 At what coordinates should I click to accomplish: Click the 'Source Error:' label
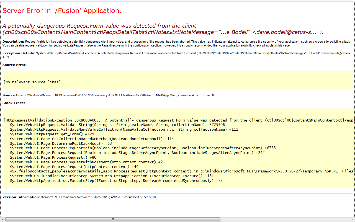click(x=14, y=65)
